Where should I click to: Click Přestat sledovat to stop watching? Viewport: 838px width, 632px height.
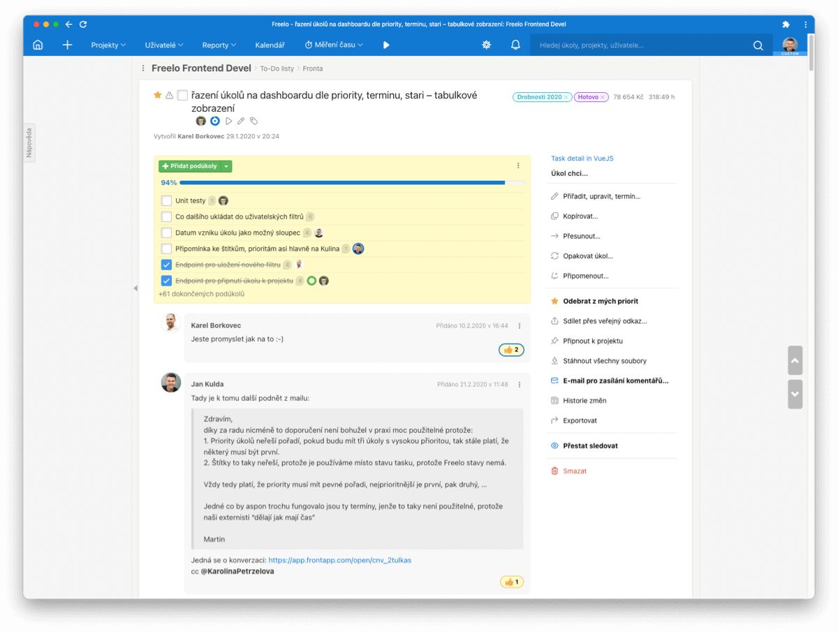pos(590,446)
